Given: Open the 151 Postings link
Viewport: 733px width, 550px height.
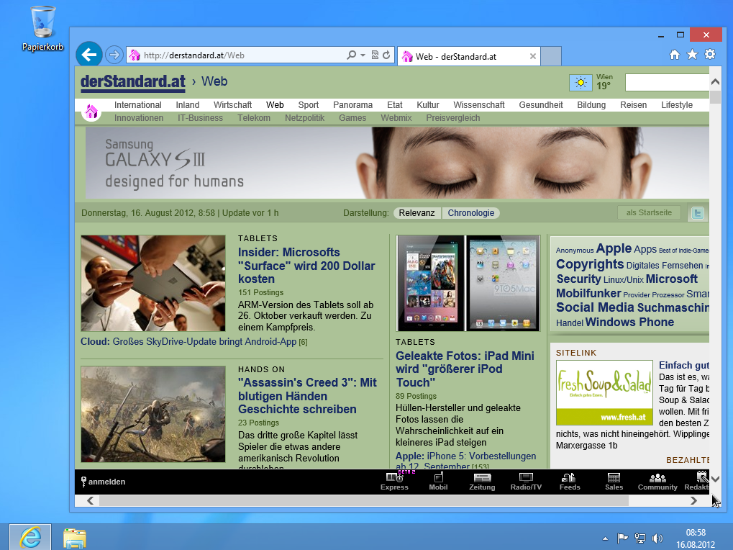Looking at the screenshot, I should (x=261, y=292).
